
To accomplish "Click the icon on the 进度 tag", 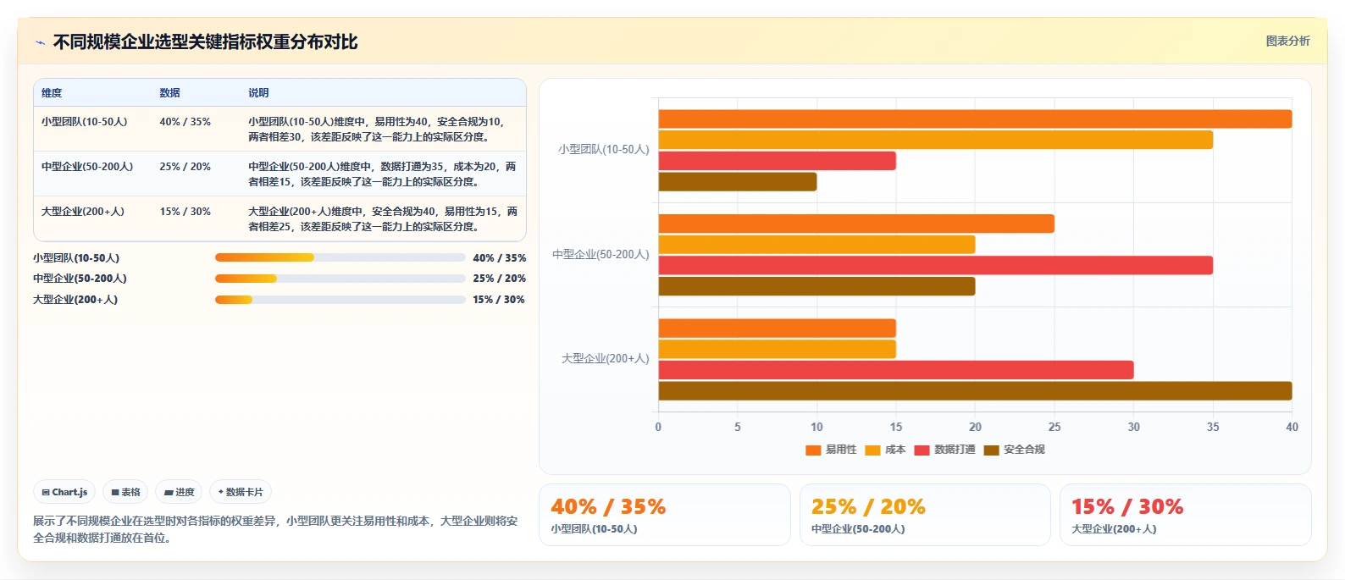I will click(x=169, y=492).
